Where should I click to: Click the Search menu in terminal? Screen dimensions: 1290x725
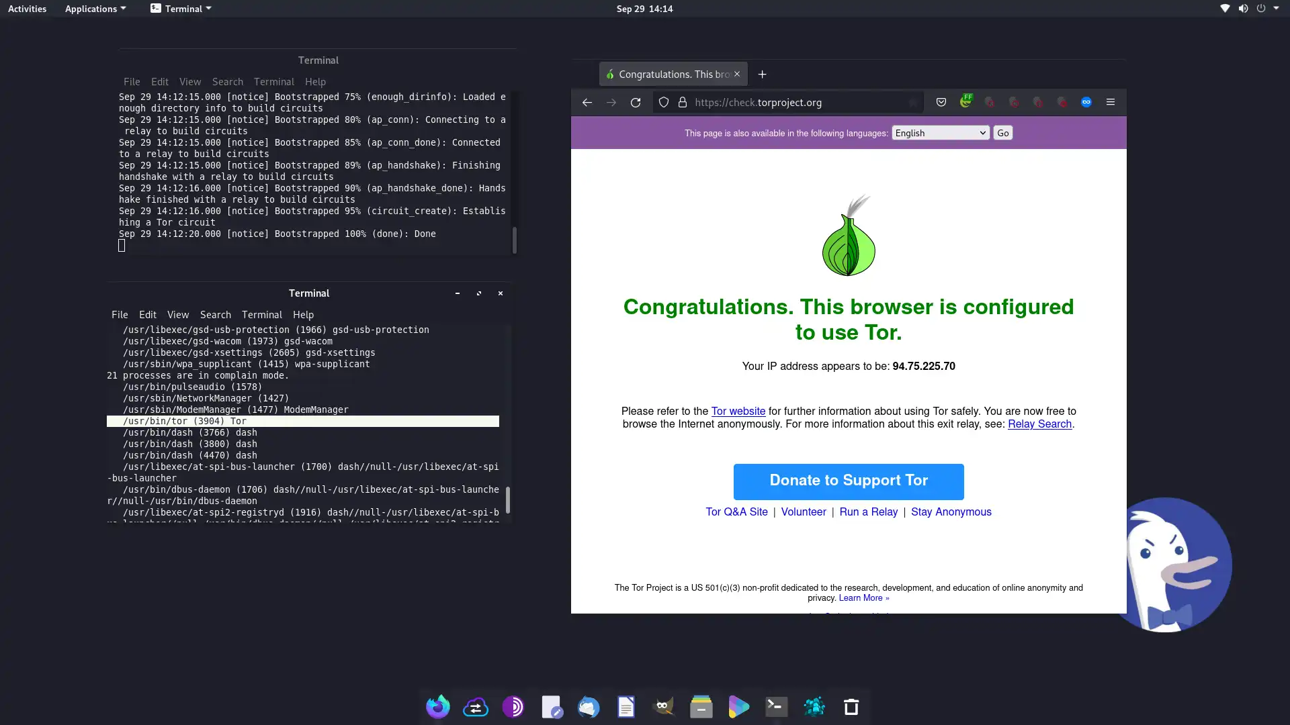coord(215,314)
